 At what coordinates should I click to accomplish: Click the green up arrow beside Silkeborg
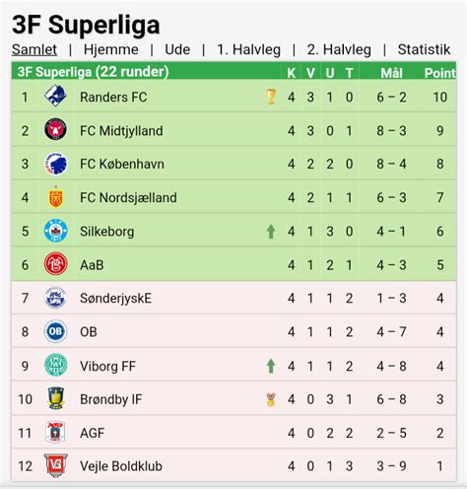(271, 232)
